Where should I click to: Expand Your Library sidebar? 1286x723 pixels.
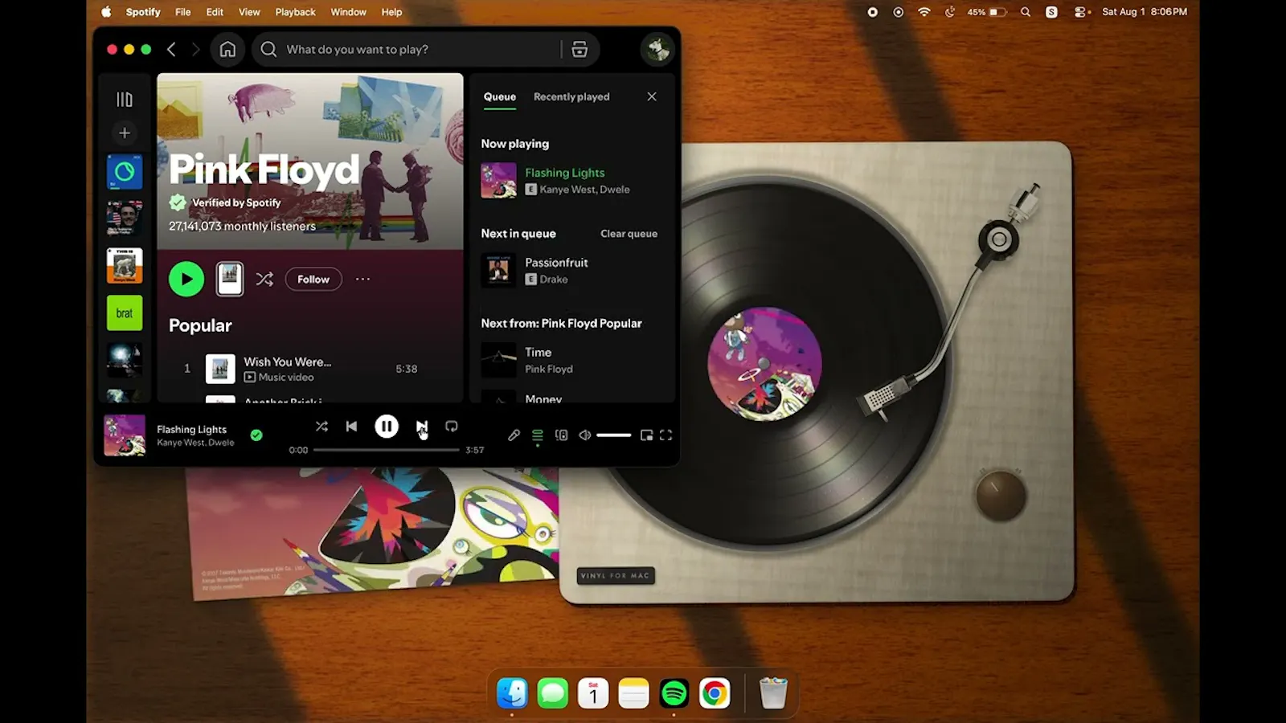(125, 99)
